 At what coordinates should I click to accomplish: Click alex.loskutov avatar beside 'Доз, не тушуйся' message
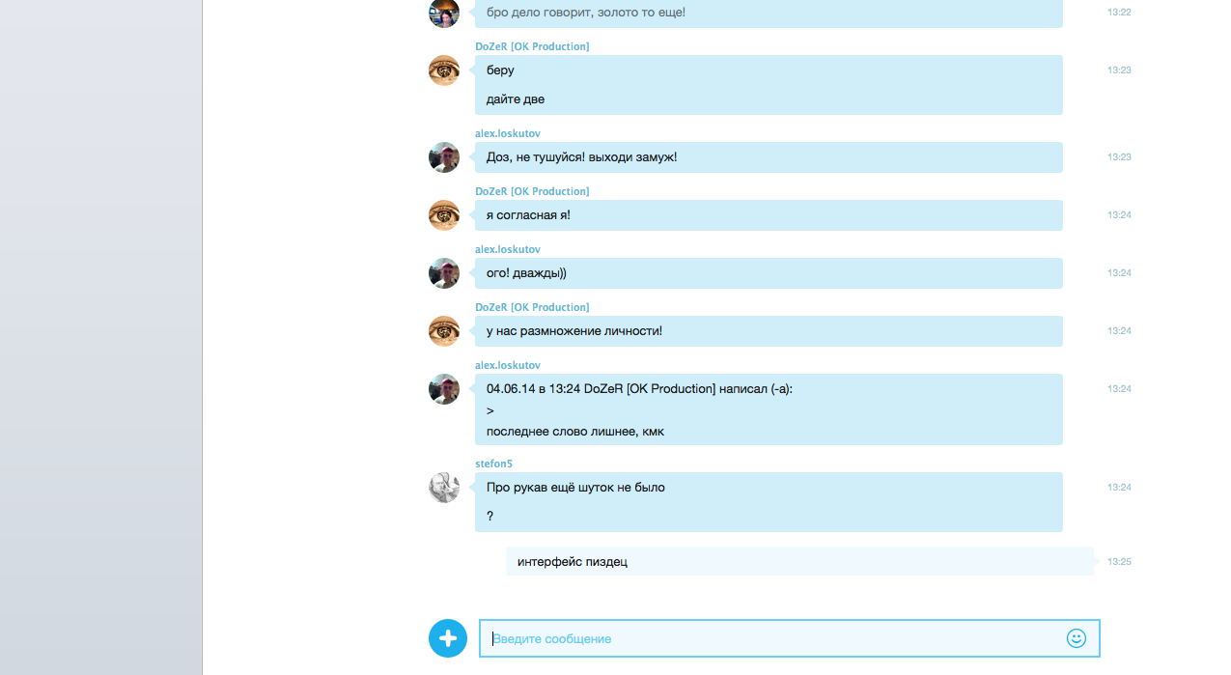[x=444, y=157]
